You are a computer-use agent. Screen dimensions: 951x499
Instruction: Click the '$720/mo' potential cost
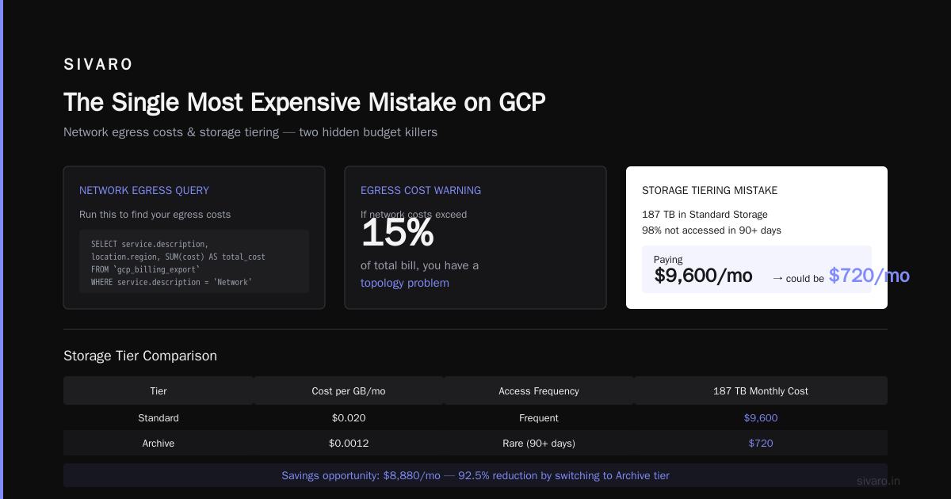(x=869, y=276)
